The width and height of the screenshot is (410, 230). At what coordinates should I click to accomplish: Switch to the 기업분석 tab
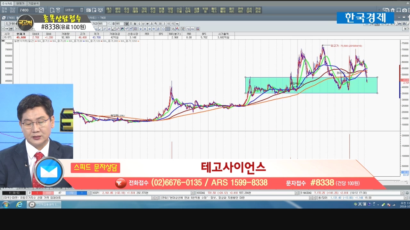[33, 4]
